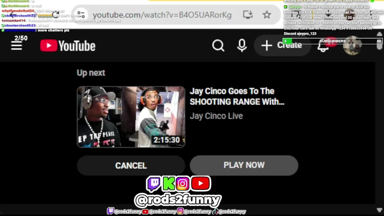Click the "Up next" heading text
Image resolution: width=384 pixels, height=216 pixels.
91,73
